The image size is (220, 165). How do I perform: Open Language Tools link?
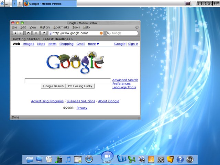[124, 87]
